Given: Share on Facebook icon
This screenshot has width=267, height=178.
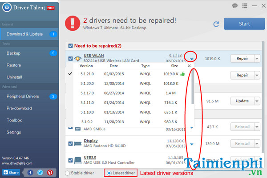Looking at the screenshot, I should 30,173.
